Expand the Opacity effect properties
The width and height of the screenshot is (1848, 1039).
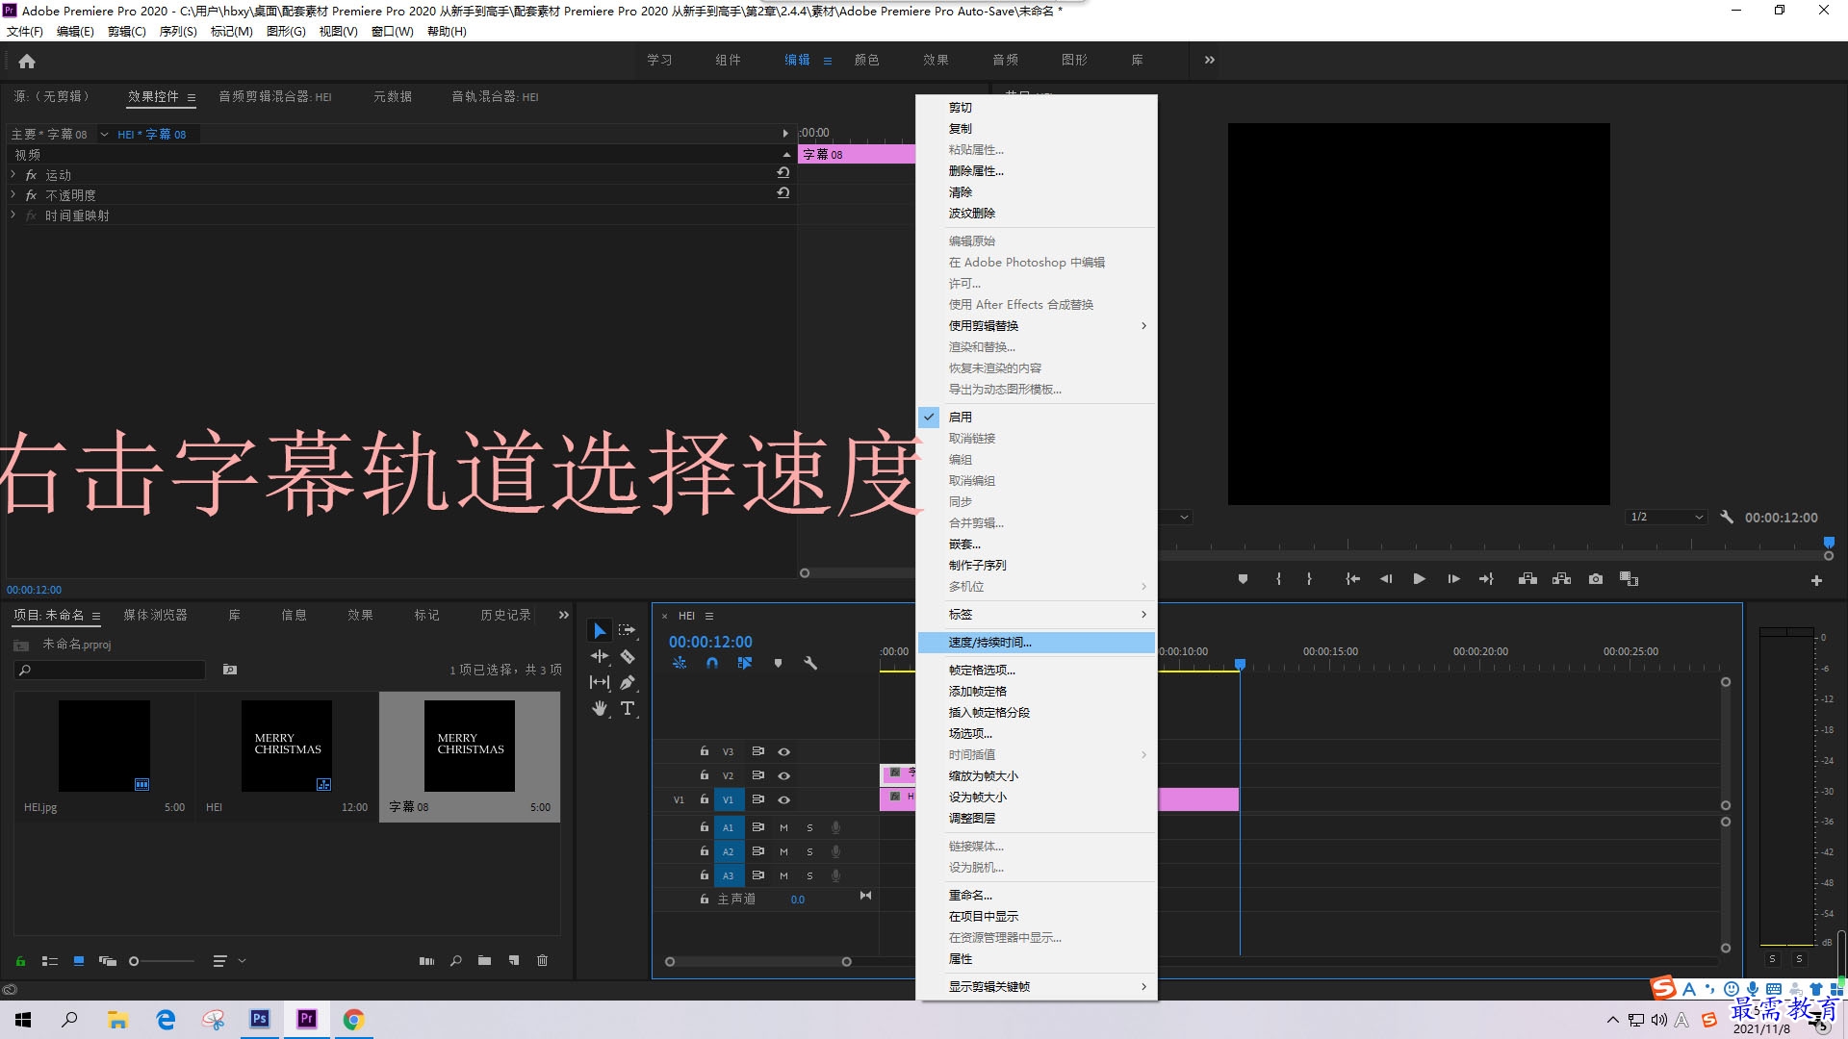13,194
